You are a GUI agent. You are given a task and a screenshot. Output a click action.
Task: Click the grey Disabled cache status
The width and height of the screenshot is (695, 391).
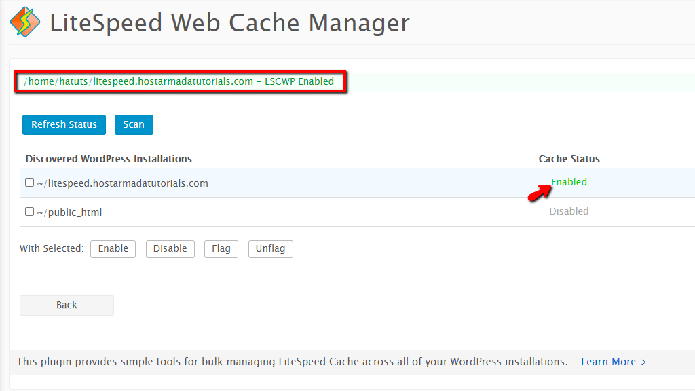click(x=569, y=211)
